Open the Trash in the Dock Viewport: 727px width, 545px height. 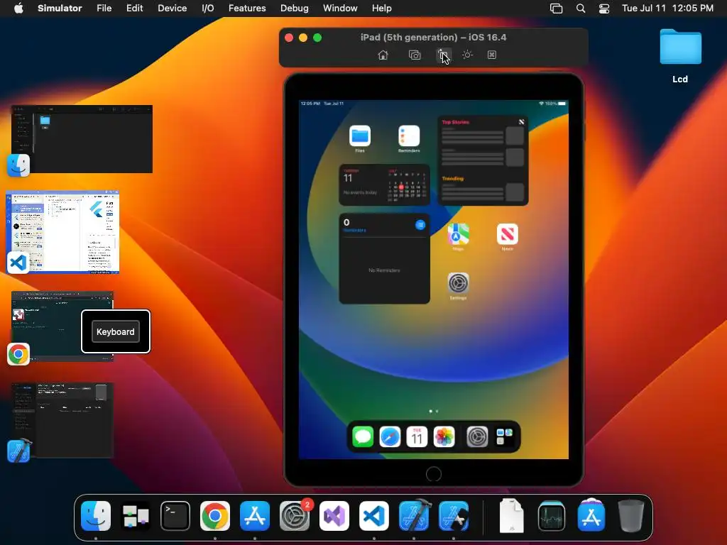click(x=631, y=516)
